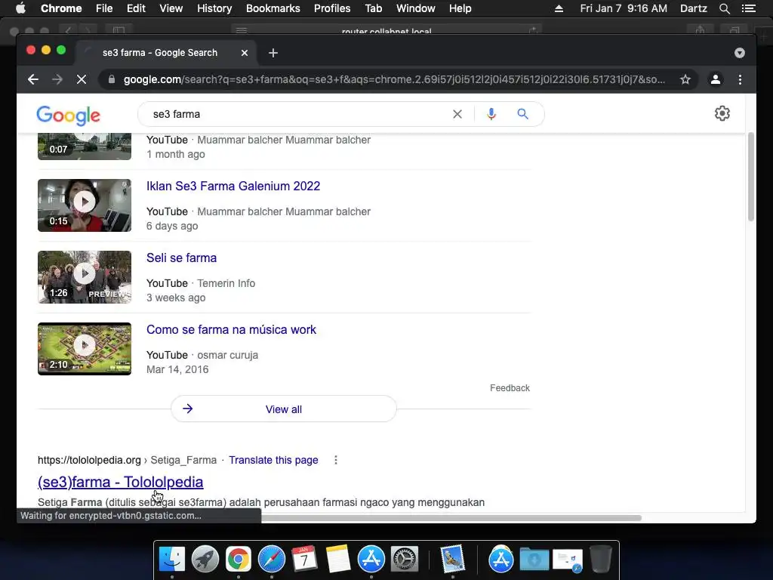Open the three-dot menu for the Tololoipedia result
Image resolution: width=773 pixels, height=580 pixels.
(336, 460)
